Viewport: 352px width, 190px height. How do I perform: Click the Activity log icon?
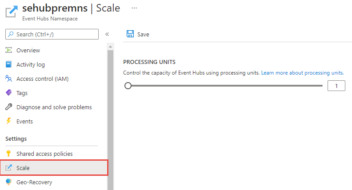coord(8,64)
